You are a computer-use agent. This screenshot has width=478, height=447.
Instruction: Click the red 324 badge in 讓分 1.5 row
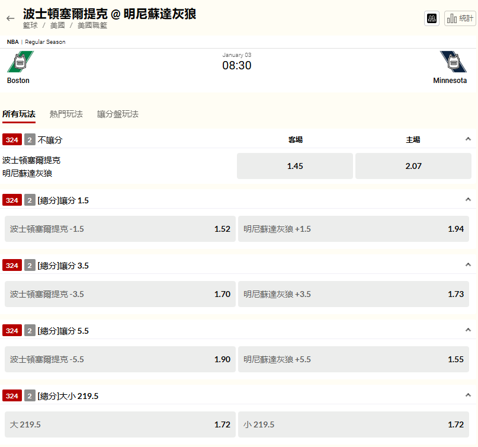click(12, 200)
